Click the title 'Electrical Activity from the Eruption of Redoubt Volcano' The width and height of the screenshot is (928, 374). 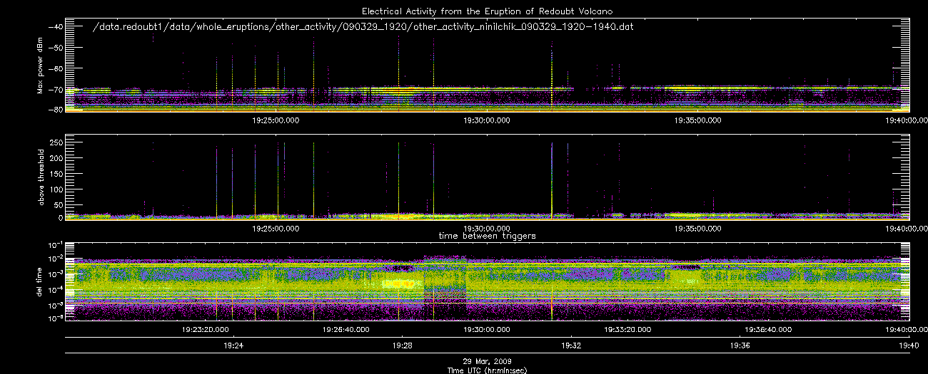tap(487, 11)
